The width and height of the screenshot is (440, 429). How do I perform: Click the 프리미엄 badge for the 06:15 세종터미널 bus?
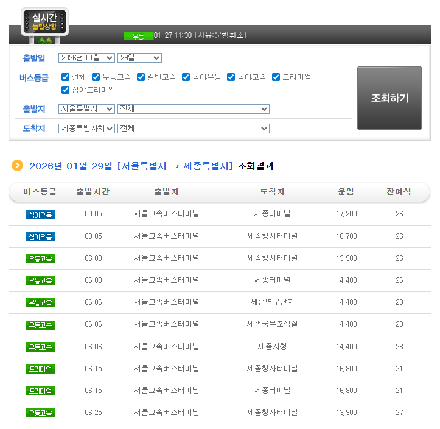(40, 391)
